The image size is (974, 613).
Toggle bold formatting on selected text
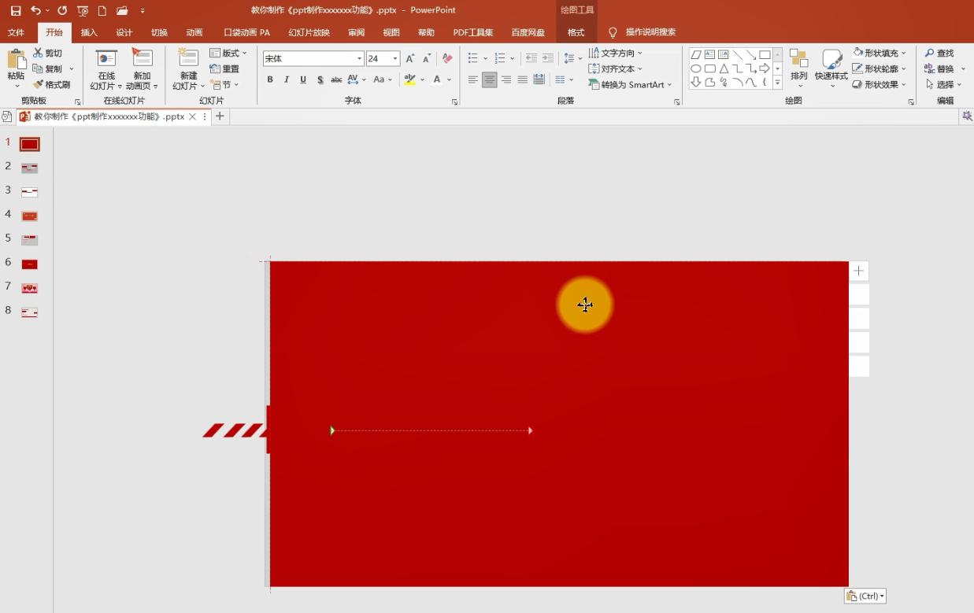pyautogui.click(x=270, y=79)
